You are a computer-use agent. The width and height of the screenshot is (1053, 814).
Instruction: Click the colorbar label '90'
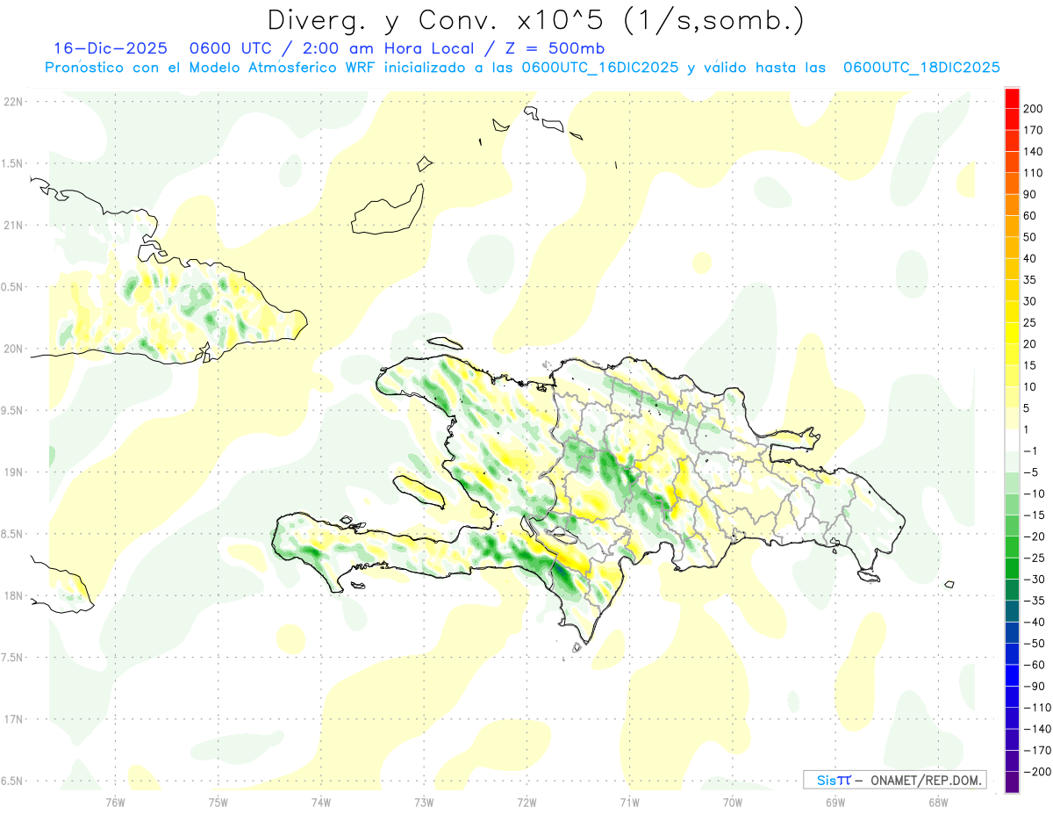(x=1031, y=195)
